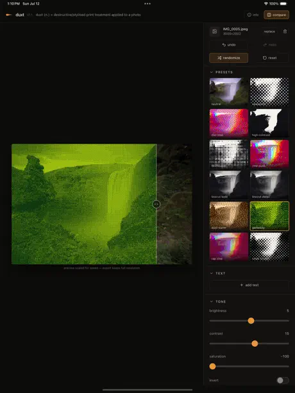Reset all settings
Image resolution: width=295 pixels, height=393 pixels.
(x=270, y=58)
